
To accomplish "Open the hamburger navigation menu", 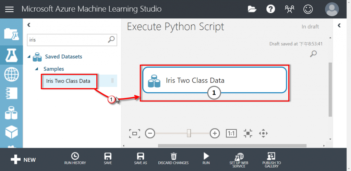I will [x=9, y=9].
